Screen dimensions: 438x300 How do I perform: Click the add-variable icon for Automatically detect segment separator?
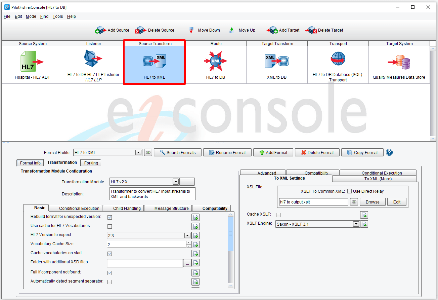point(195,282)
